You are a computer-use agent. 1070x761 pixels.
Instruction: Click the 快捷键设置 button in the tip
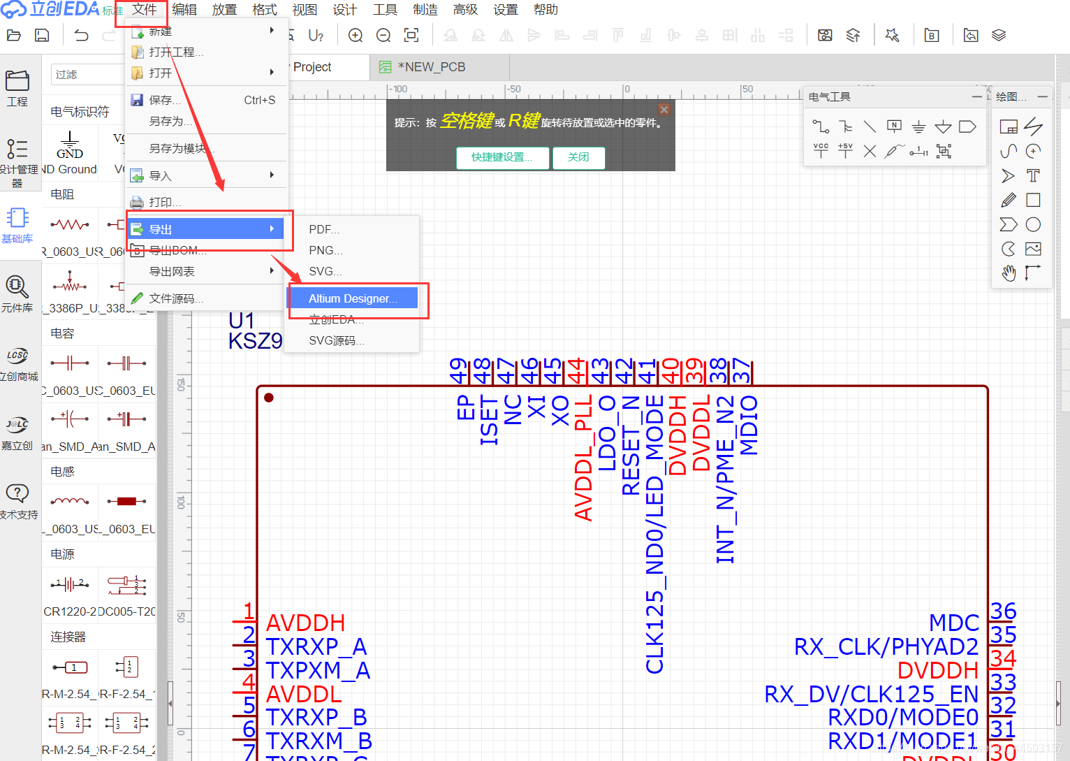click(x=501, y=157)
